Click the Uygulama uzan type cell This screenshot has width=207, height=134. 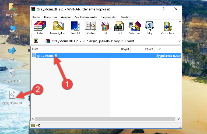[168, 55]
